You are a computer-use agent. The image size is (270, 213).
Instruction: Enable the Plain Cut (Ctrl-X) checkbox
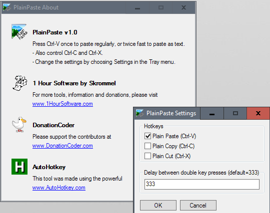click(147, 156)
